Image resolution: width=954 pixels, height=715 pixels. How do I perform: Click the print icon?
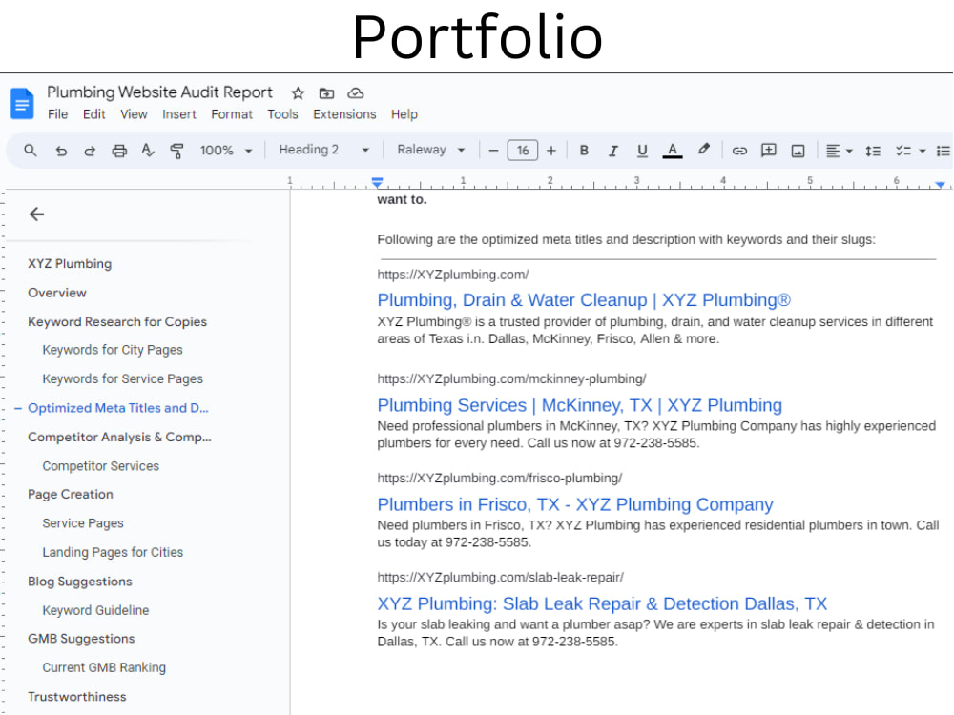tap(119, 151)
